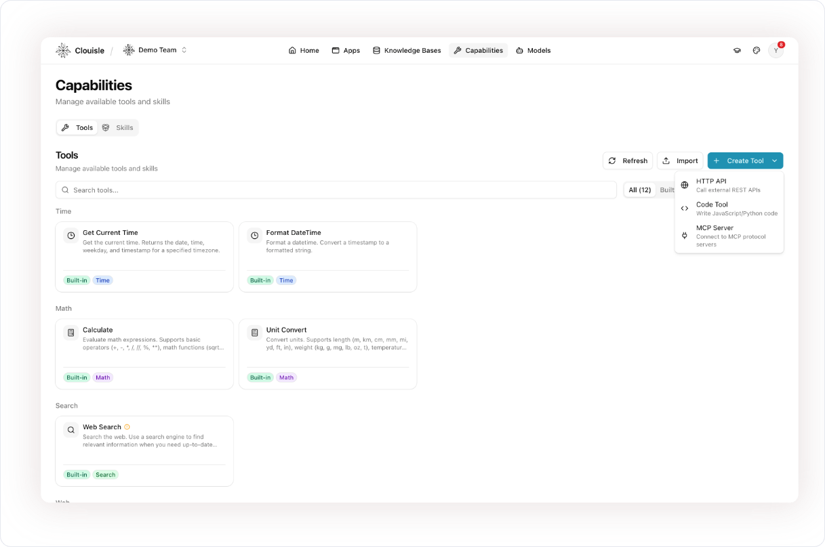Click the orange info icon beside Web Search

(x=127, y=427)
